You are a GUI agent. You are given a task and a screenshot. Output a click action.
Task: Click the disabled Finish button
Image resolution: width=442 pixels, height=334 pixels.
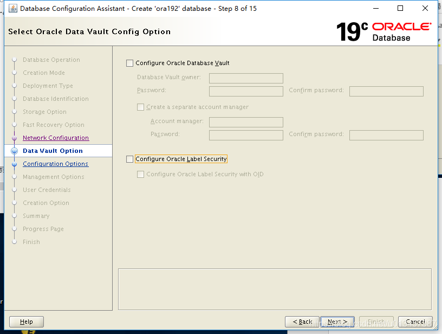[x=376, y=322]
